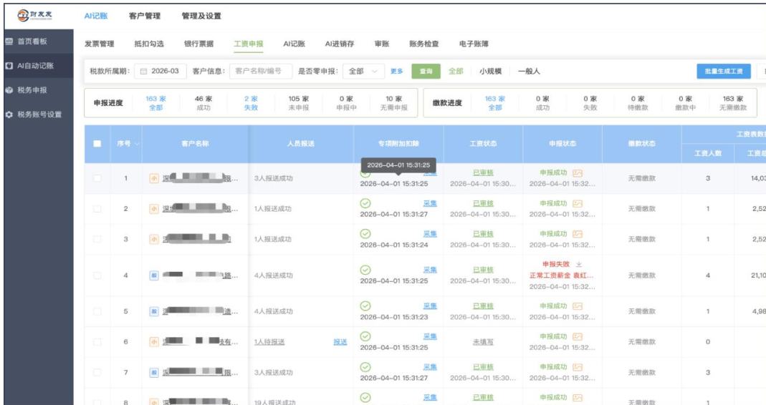
Task: Click the 未填写 link in row 6
Action: pyautogui.click(x=483, y=342)
